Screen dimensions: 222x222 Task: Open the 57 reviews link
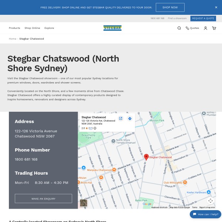click(x=91, y=128)
